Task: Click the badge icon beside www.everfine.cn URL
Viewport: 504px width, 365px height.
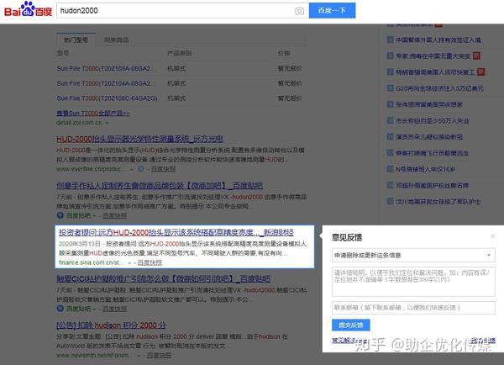Action: coord(141,169)
